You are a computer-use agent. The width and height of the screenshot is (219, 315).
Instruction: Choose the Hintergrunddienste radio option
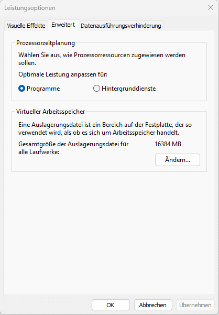[x=125, y=89]
